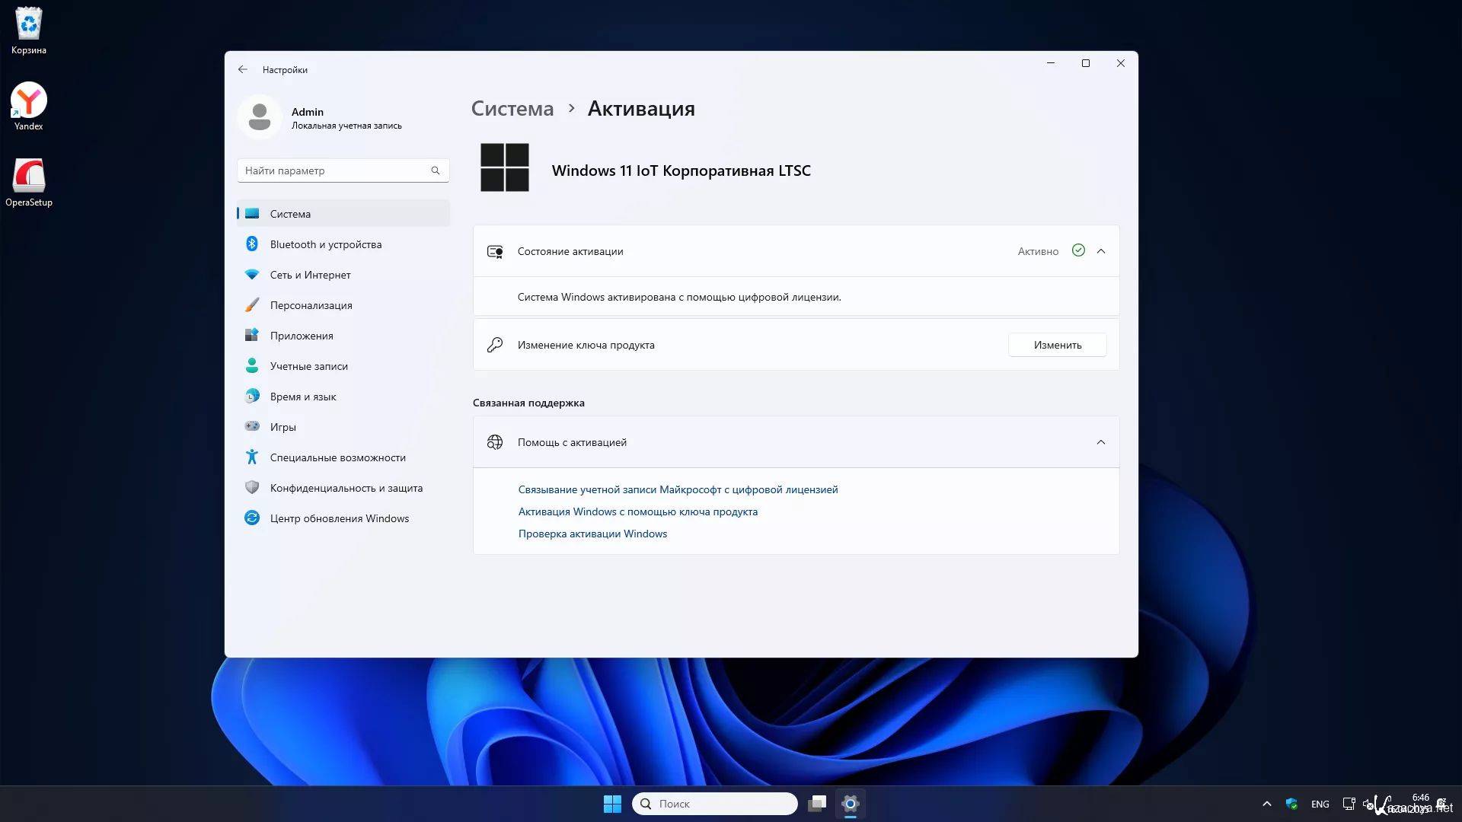This screenshot has height=822, width=1462.
Task: Click Task View icon on taskbar
Action: pyautogui.click(x=817, y=804)
